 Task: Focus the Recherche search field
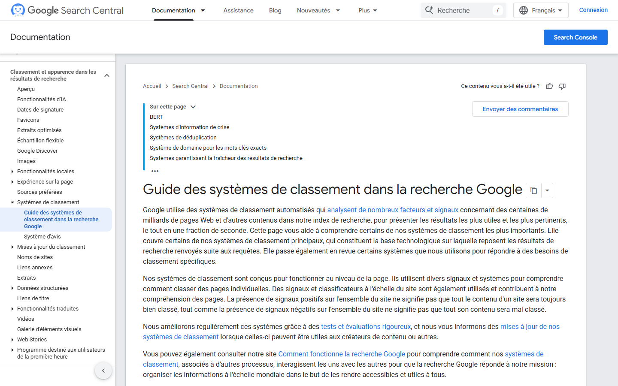pyautogui.click(x=463, y=10)
